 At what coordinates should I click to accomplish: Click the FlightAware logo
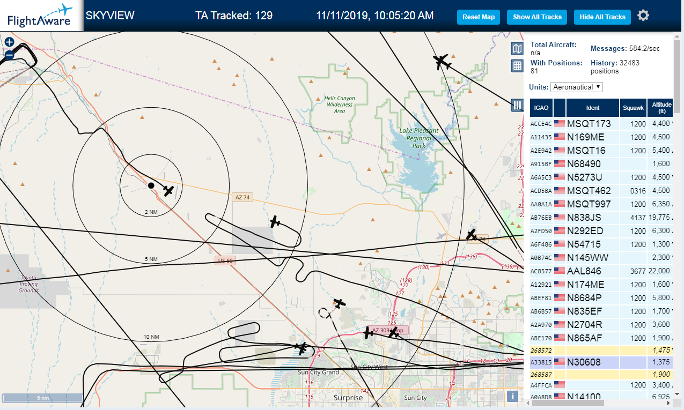click(x=40, y=16)
